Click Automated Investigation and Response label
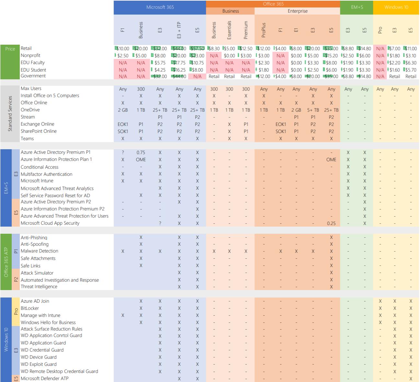This screenshot has height=382, width=420. 60,280
